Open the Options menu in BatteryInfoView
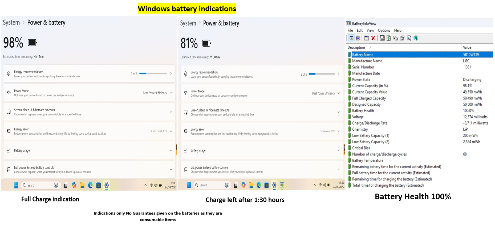Viewport: 495px width, 226px height. 384,30
